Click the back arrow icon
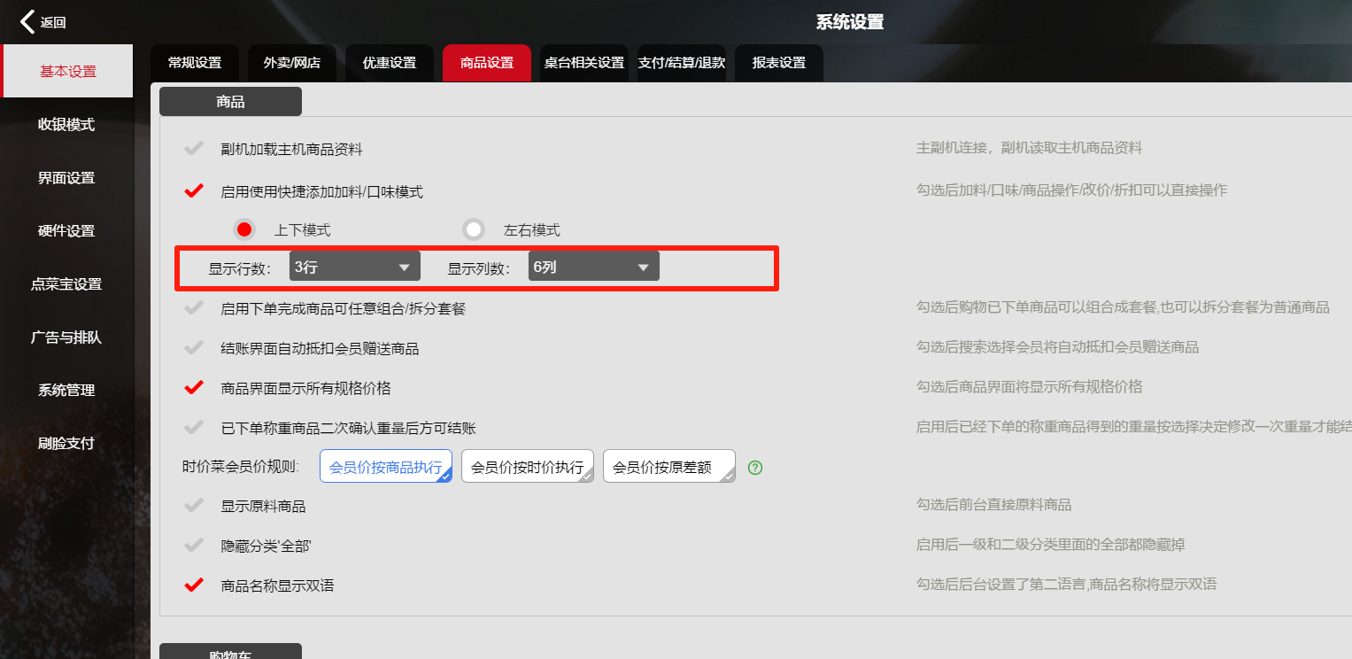1352x659 pixels. click(29, 22)
